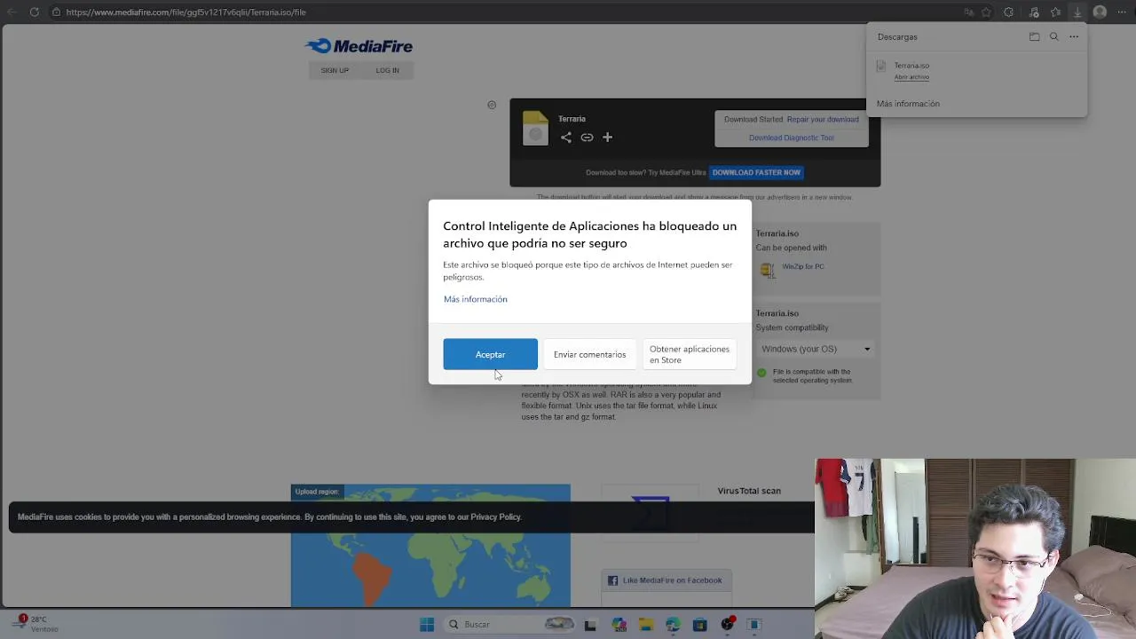This screenshot has height=639, width=1136.
Task: Click Más información in Descargas panel
Action: click(x=908, y=104)
